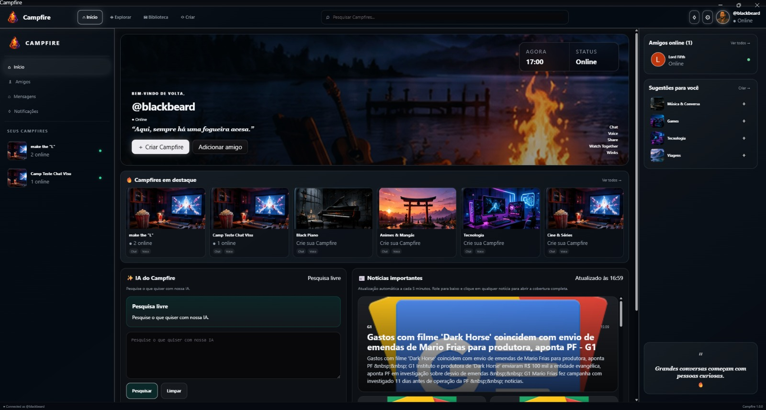Viewport: 766px width, 410px height.
Task: Click the Pesquisar button in IA do Campfire
Action: (x=142, y=391)
